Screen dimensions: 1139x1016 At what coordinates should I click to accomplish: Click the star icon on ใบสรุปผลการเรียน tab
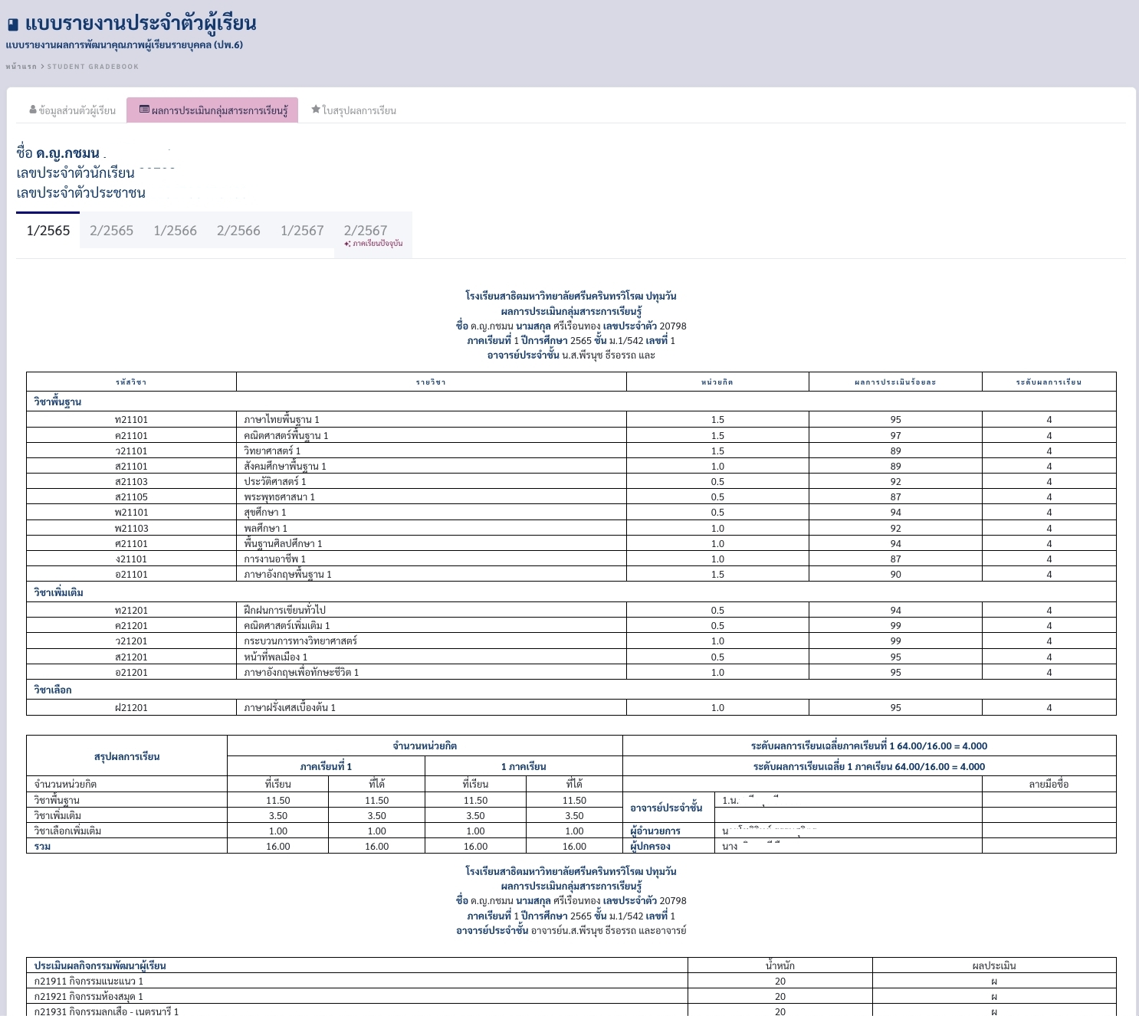pyautogui.click(x=315, y=110)
